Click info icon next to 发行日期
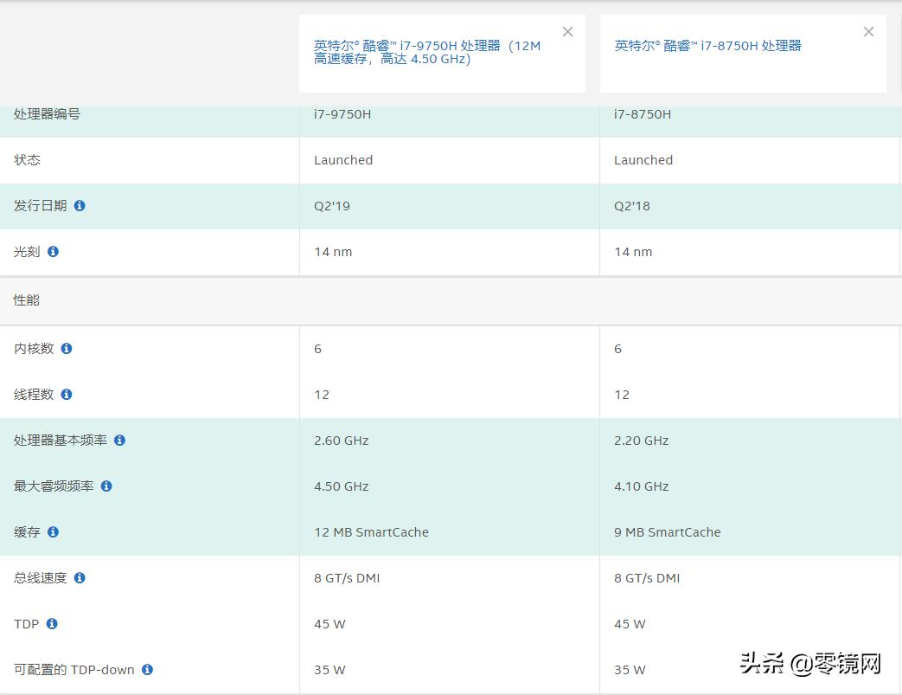902x695 pixels. [x=80, y=206]
